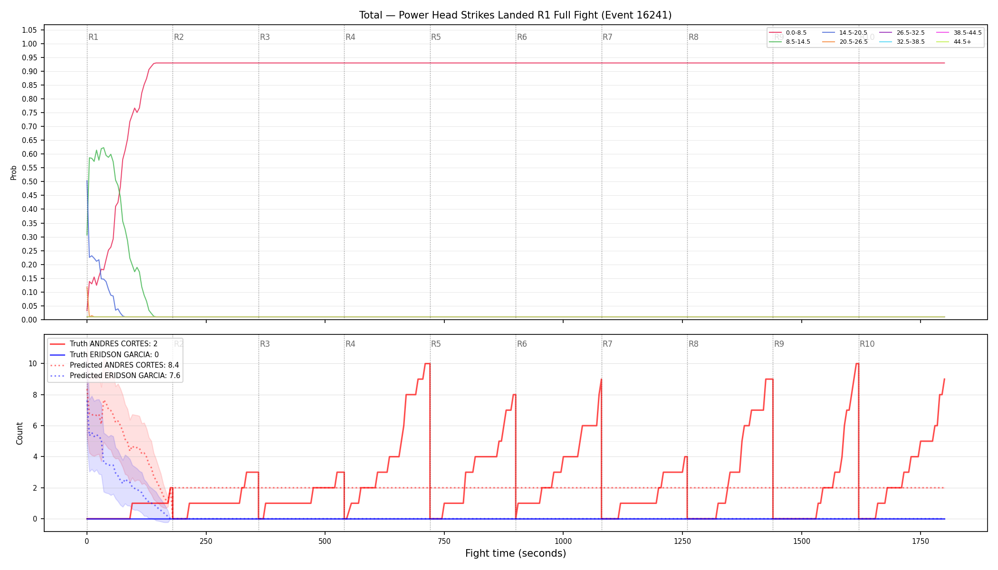Screen dimensions: 998x570
Task: Click the R5 round marker in probability chart
Action: (436, 37)
